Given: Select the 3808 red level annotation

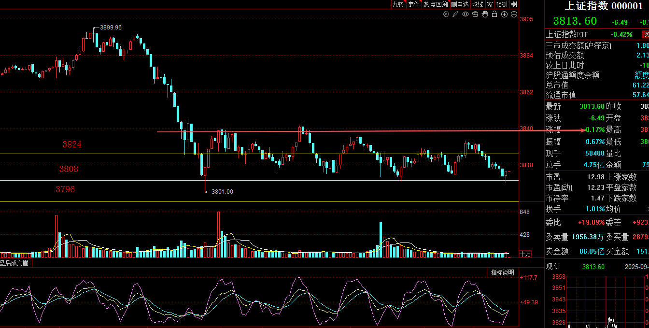Looking at the screenshot, I should tap(69, 169).
